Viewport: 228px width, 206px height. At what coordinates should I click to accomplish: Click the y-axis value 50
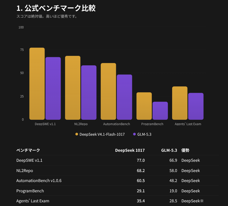(22, 73)
